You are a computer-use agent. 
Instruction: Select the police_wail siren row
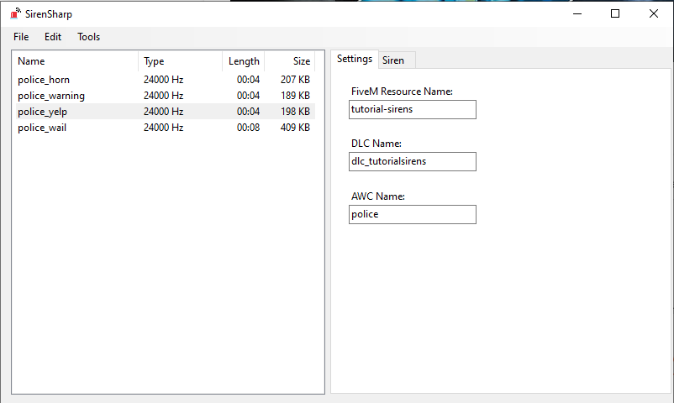(42, 128)
